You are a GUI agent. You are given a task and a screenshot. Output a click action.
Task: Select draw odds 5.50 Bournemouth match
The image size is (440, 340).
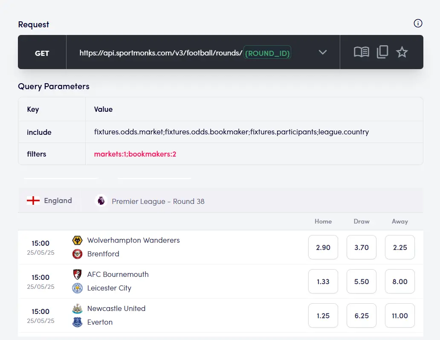coord(362,282)
